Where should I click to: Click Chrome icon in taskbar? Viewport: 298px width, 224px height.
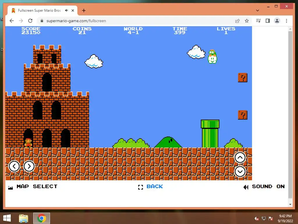tap(42, 218)
